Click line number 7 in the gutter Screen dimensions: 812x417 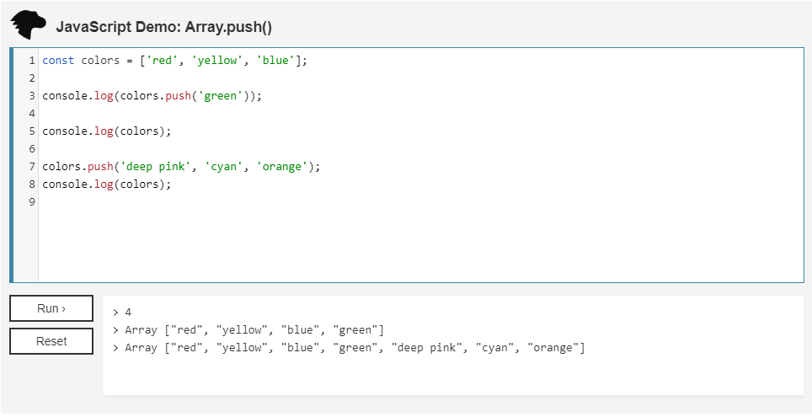point(31,167)
